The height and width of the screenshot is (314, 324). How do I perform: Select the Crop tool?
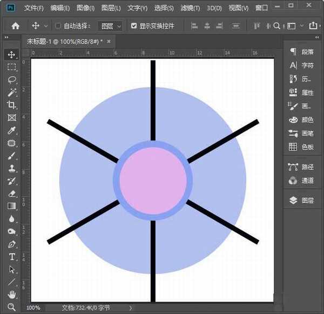point(11,105)
